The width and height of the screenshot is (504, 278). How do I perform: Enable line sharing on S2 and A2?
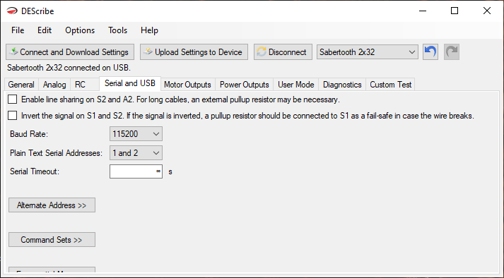pyautogui.click(x=13, y=99)
